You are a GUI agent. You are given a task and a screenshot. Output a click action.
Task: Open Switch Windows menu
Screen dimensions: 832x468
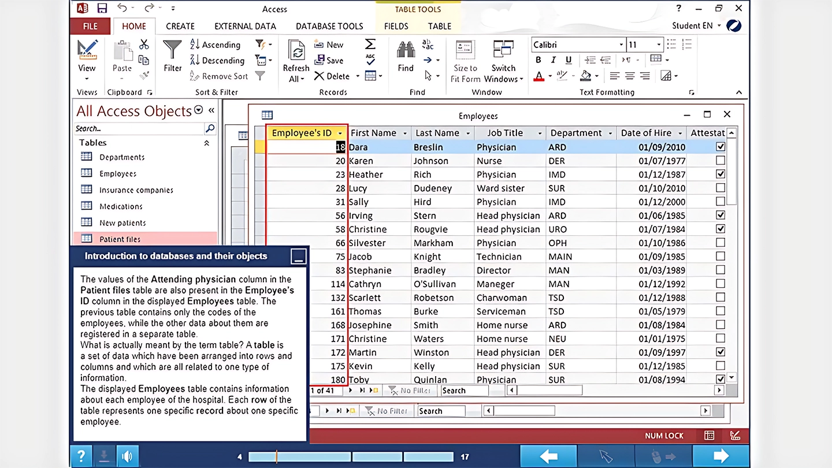pos(503,61)
